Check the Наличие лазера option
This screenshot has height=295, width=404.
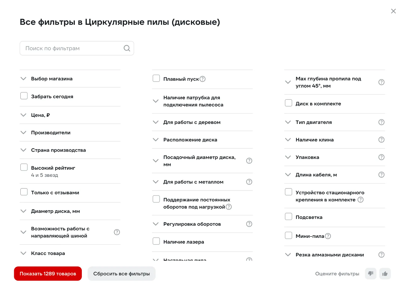[156, 241]
